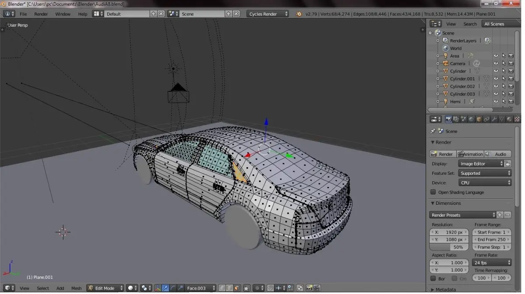This screenshot has height=294, width=525.
Task: Click the Animation render button
Action: click(x=470, y=154)
